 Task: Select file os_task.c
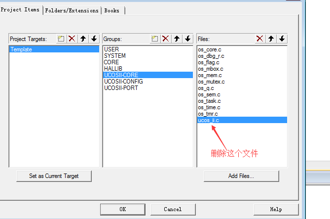(242, 101)
